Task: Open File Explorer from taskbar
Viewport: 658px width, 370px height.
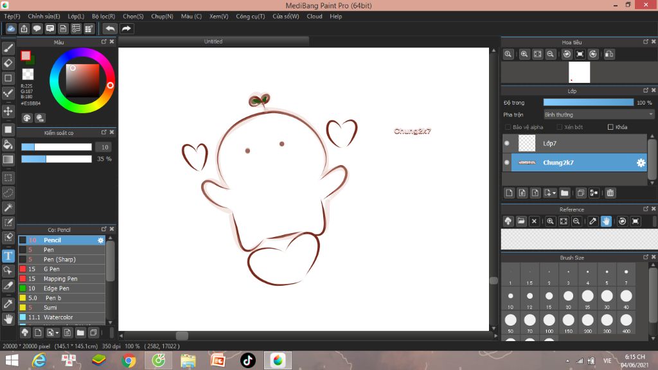Action: 188,360
